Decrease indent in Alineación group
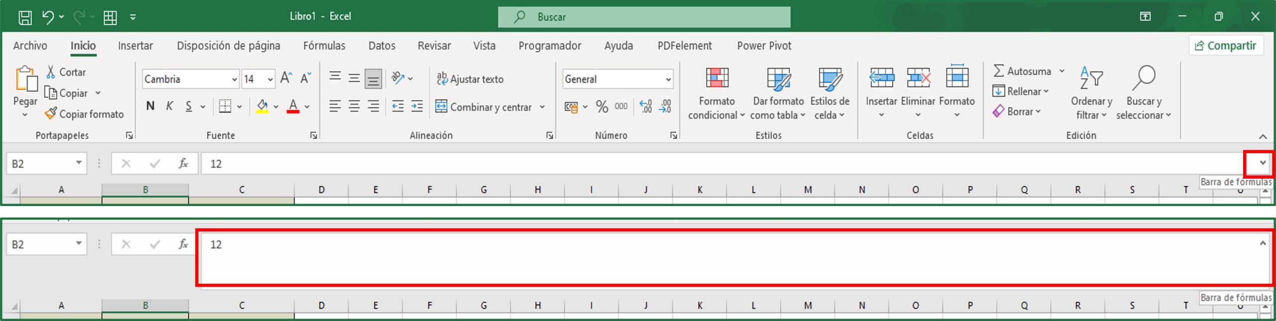Screen dimensions: 1276x321 398,106
